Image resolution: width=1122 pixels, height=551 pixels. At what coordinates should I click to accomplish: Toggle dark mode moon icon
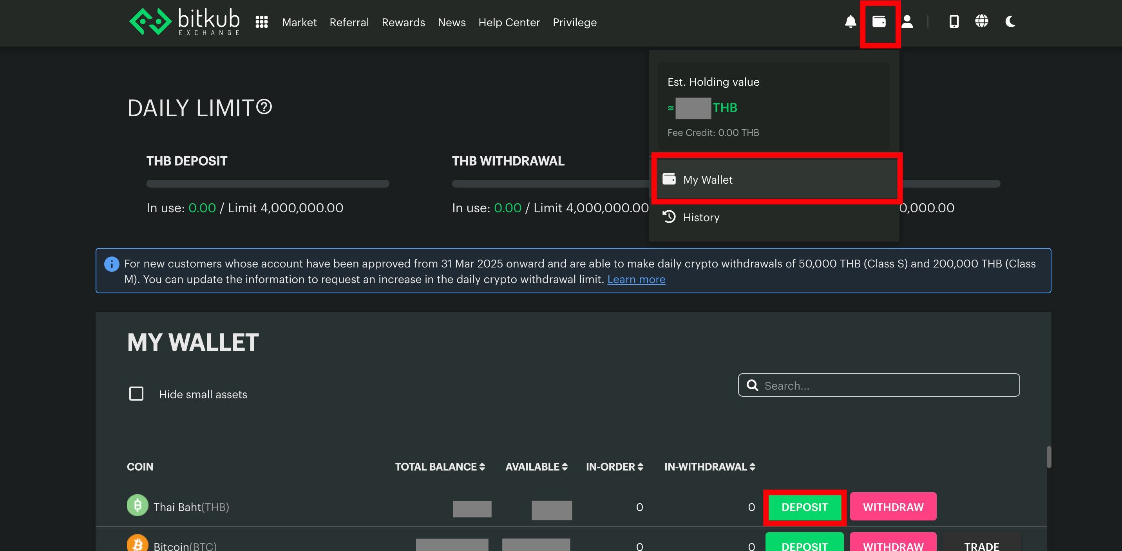pyautogui.click(x=1010, y=22)
